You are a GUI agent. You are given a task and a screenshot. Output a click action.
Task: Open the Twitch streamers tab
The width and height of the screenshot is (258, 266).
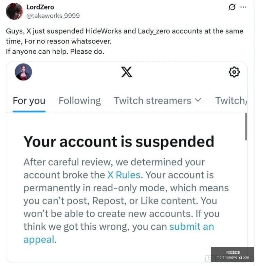point(152,101)
